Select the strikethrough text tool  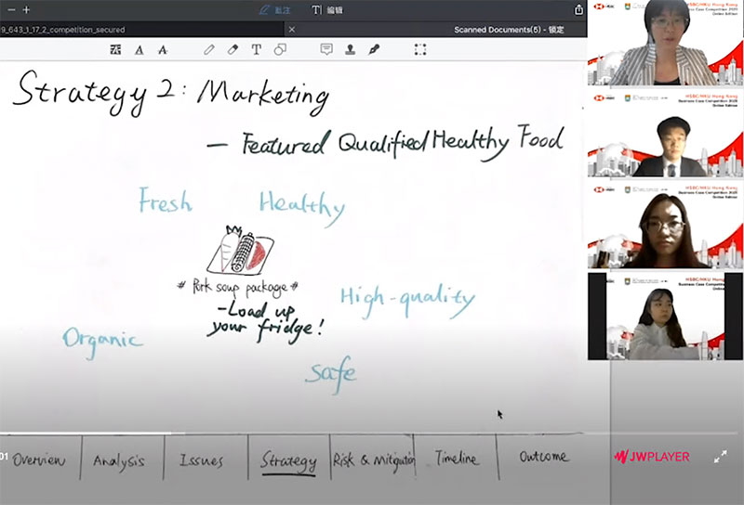tap(163, 50)
